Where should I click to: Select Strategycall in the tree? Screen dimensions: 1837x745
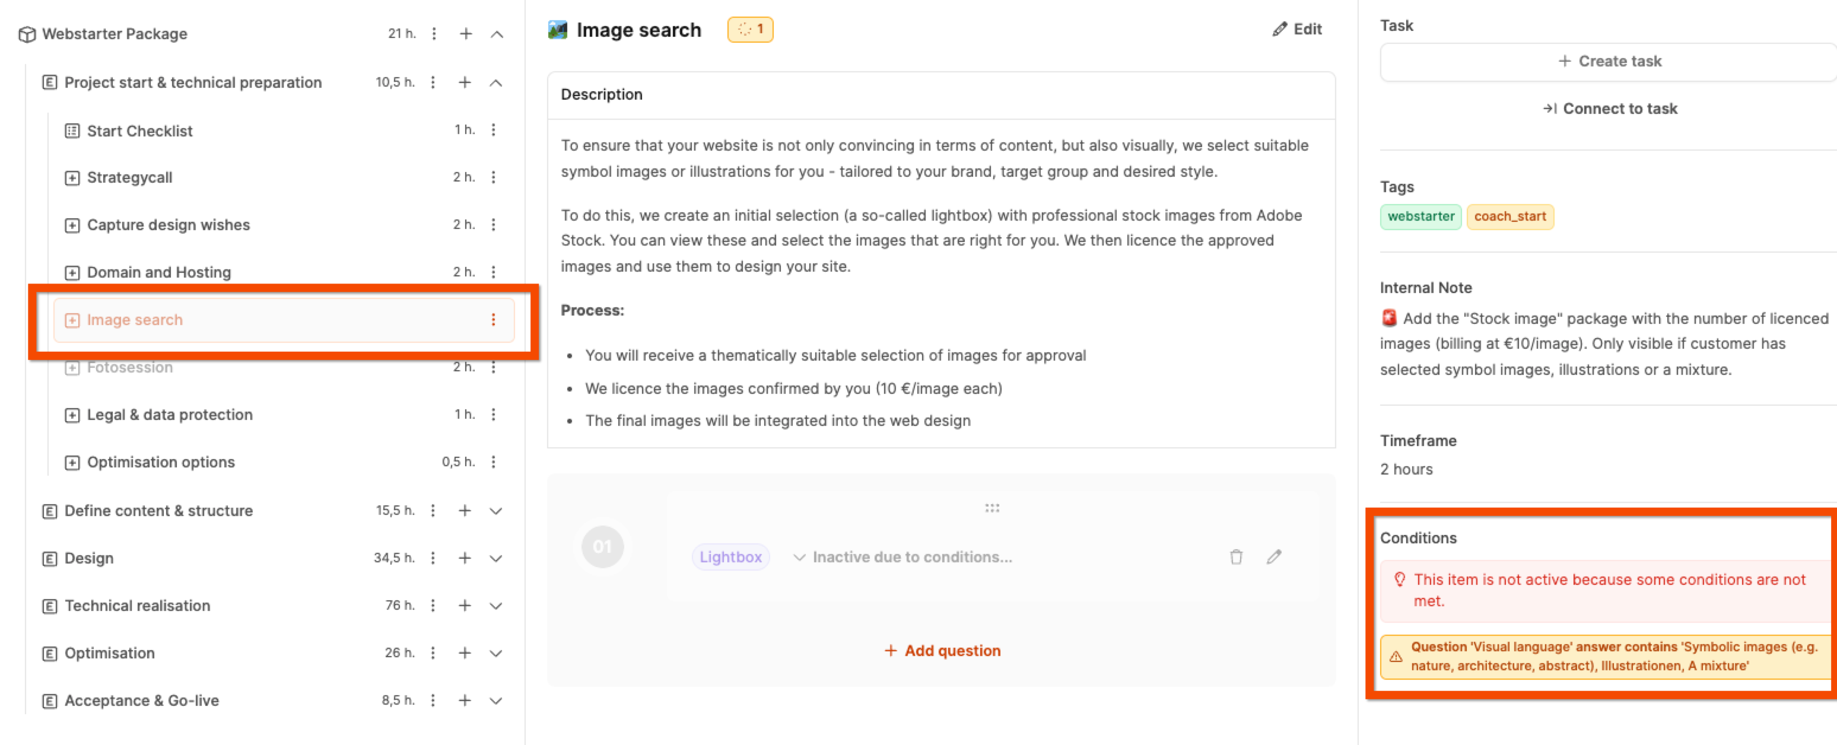129,177
